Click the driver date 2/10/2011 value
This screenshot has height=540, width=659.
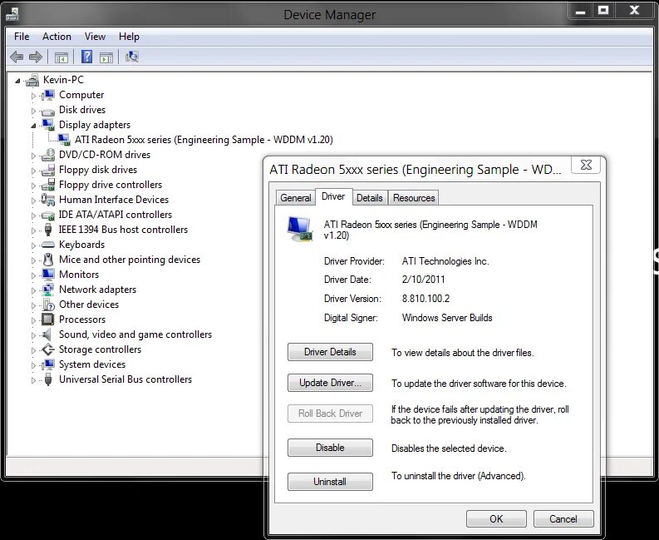click(423, 280)
